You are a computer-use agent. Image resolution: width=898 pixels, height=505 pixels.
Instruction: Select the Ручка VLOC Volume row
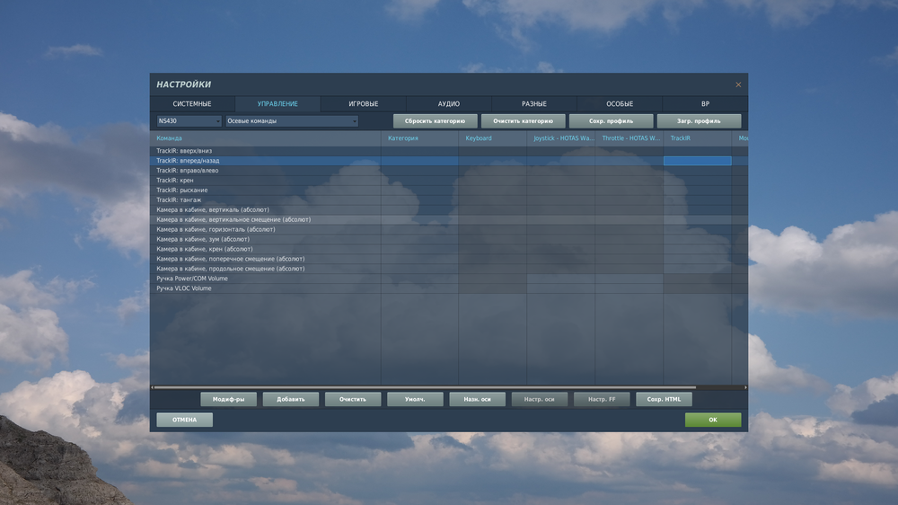449,288
